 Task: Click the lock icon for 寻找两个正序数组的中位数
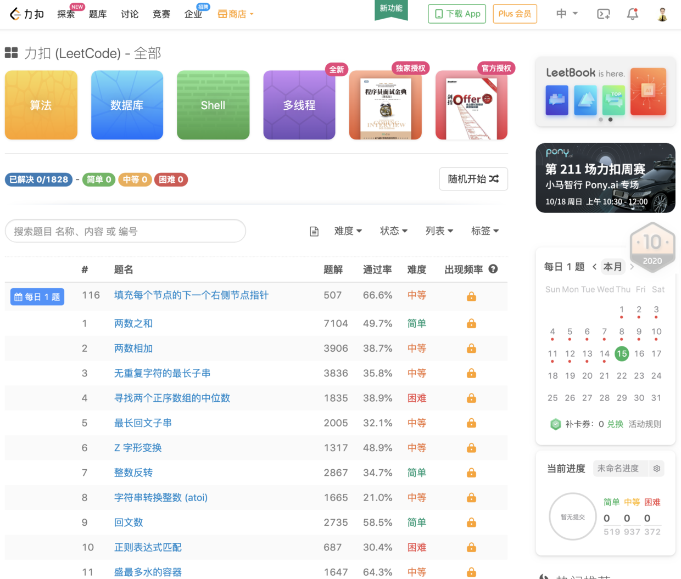pyautogui.click(x=471, y=398)
